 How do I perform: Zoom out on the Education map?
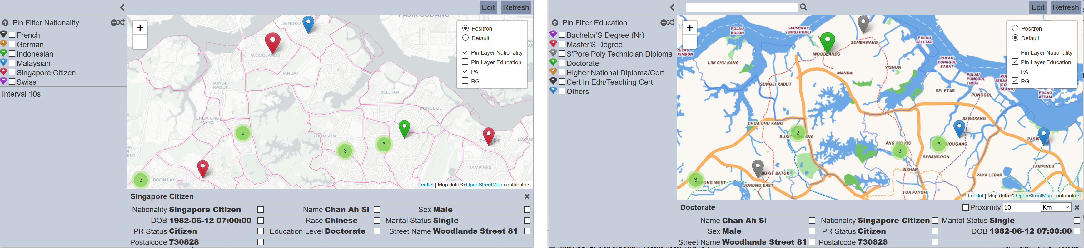pyautogui.click(x=689, y=42)
